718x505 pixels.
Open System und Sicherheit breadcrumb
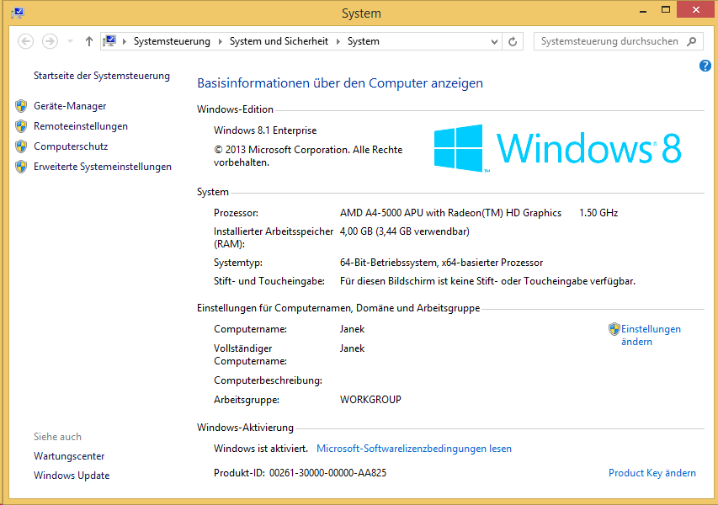pos(279,41)
